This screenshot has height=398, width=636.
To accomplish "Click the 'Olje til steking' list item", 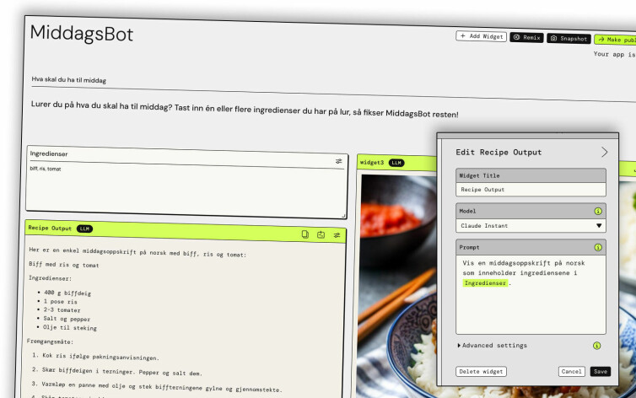I will [70, 327].
